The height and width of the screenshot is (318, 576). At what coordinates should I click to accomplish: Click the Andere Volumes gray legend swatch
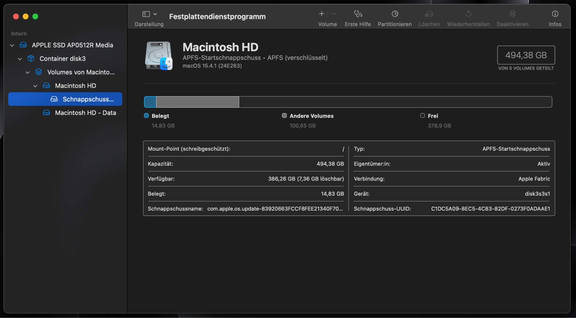click(x=284, y=116)
